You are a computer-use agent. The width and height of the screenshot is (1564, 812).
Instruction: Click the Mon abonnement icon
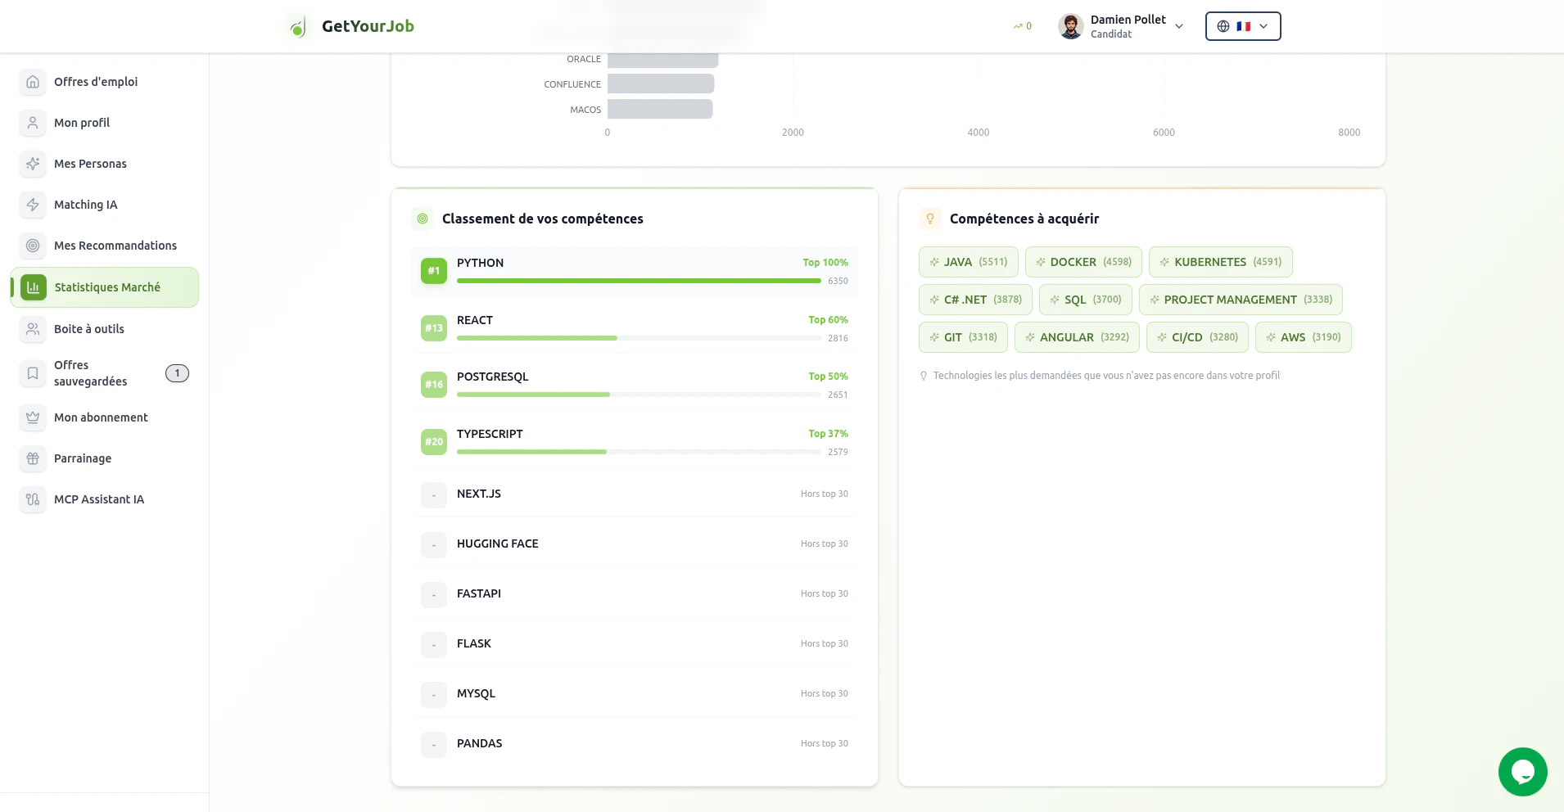(x=33, y=417)
